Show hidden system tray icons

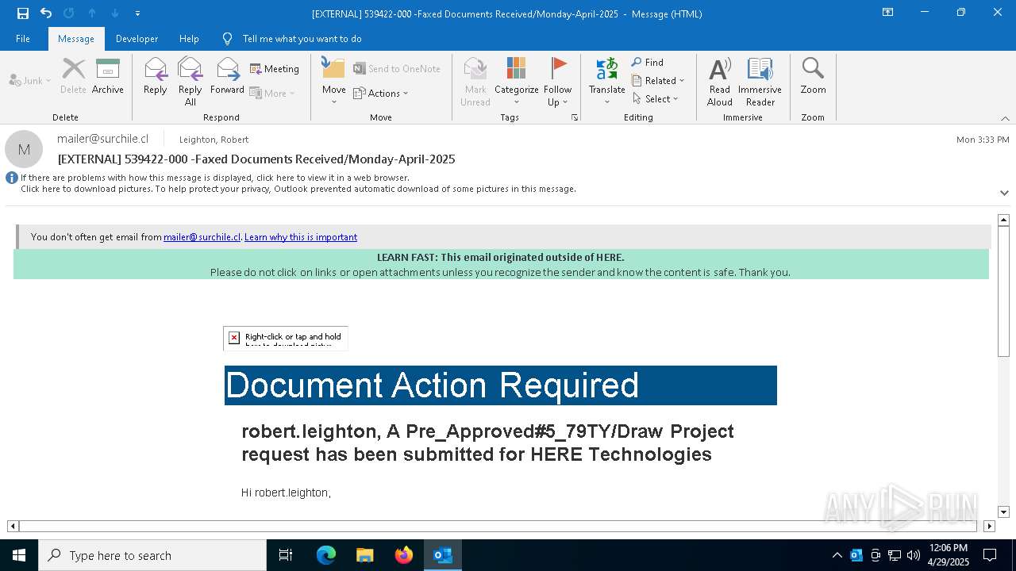(837, 555)
